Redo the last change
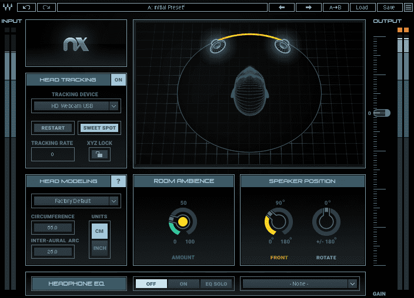414x298 pixels. pyautogui.click(x=46, y=7)
